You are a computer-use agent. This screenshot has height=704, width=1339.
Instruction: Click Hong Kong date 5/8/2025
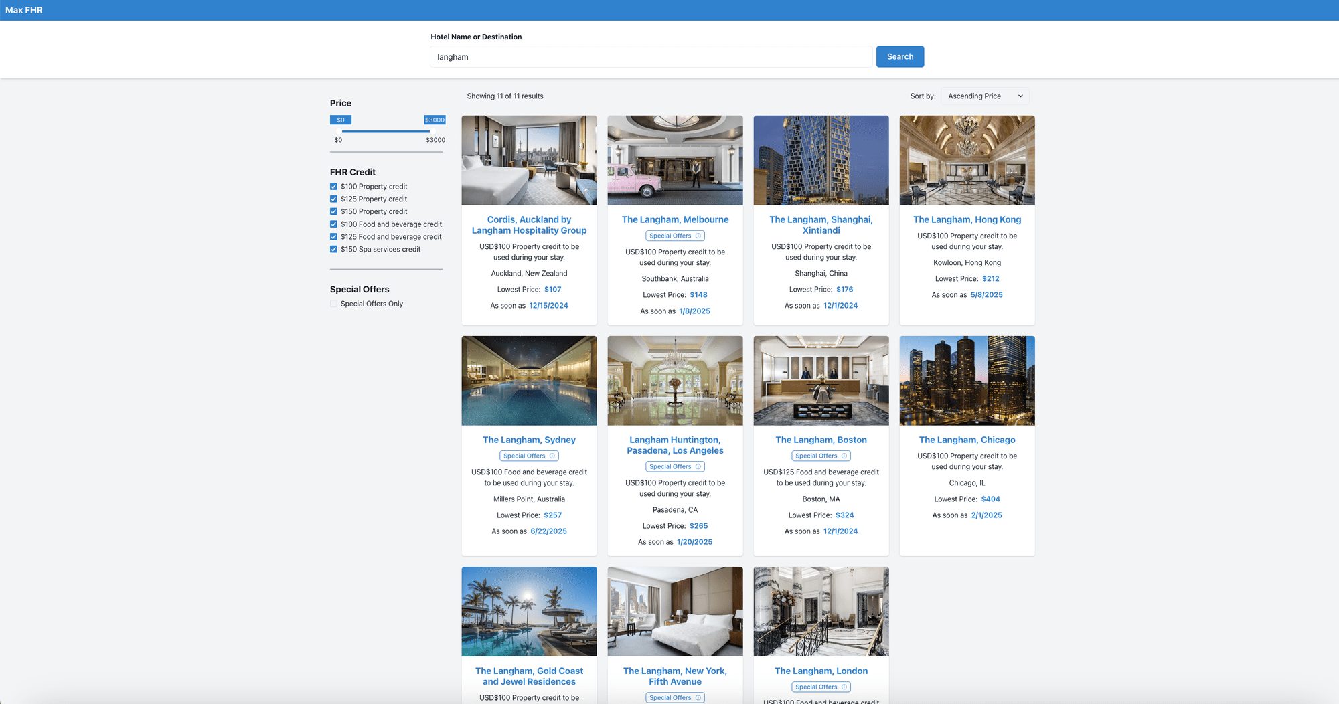point(986,295)
